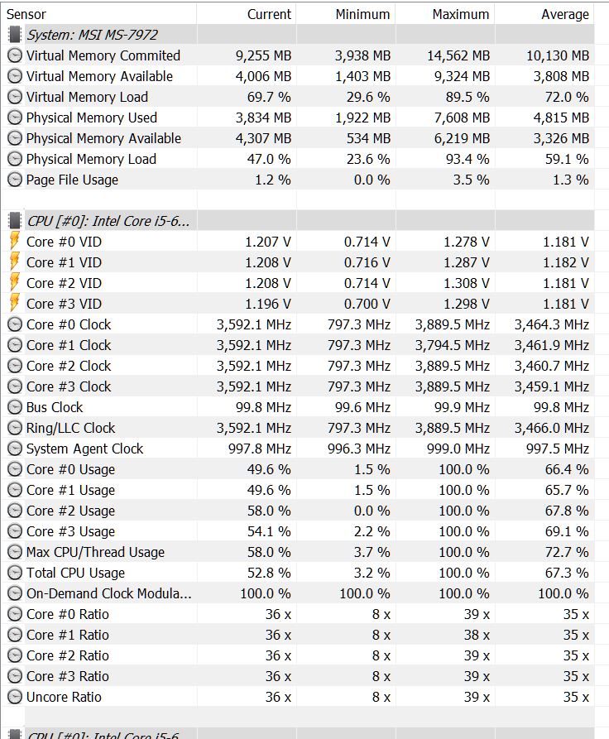Screen dimensions: 609x739
Task: Click the clock icon next to Bus Clock
Action: point(15,406)
